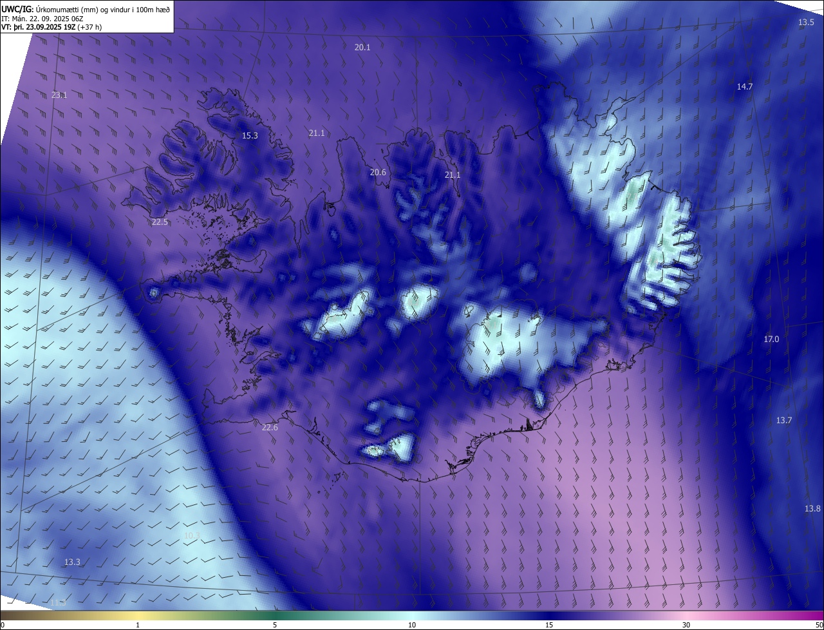Click the 15 label on the color scale
The width and height of the screenshot is (824, 630).
tap(549, 625)
